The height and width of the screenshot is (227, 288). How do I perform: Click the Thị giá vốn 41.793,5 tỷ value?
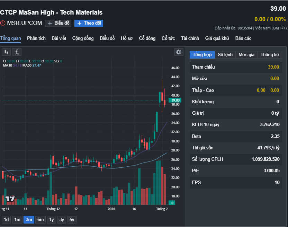(268, 148)
